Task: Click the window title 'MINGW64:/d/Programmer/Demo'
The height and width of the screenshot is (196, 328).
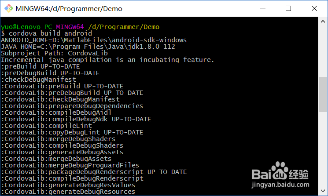Action: coord(69,9)
